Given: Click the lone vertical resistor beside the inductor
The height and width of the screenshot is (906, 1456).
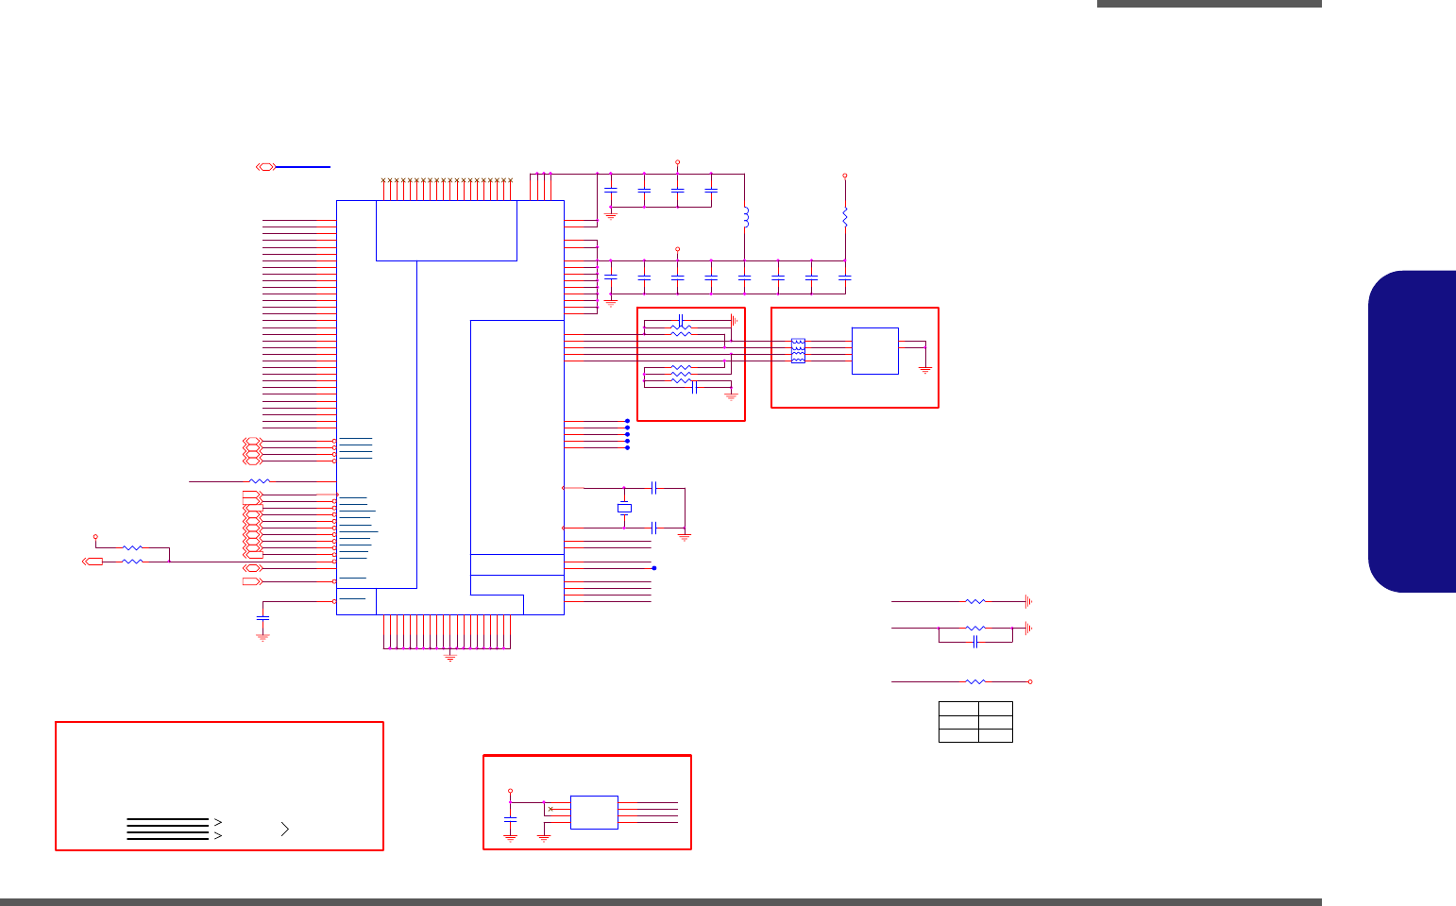Looking at the screenshot, I should (x=845, y=217).
